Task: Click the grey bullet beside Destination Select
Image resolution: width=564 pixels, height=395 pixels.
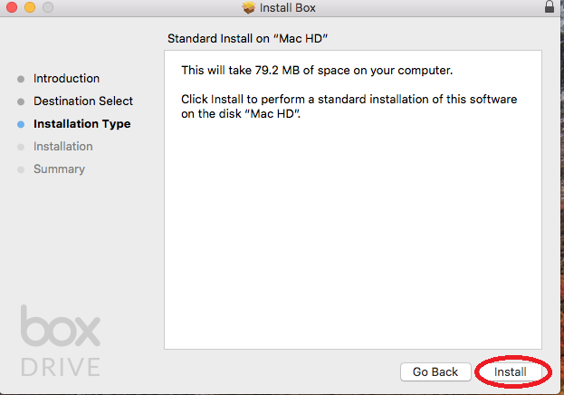Action: 21,101
